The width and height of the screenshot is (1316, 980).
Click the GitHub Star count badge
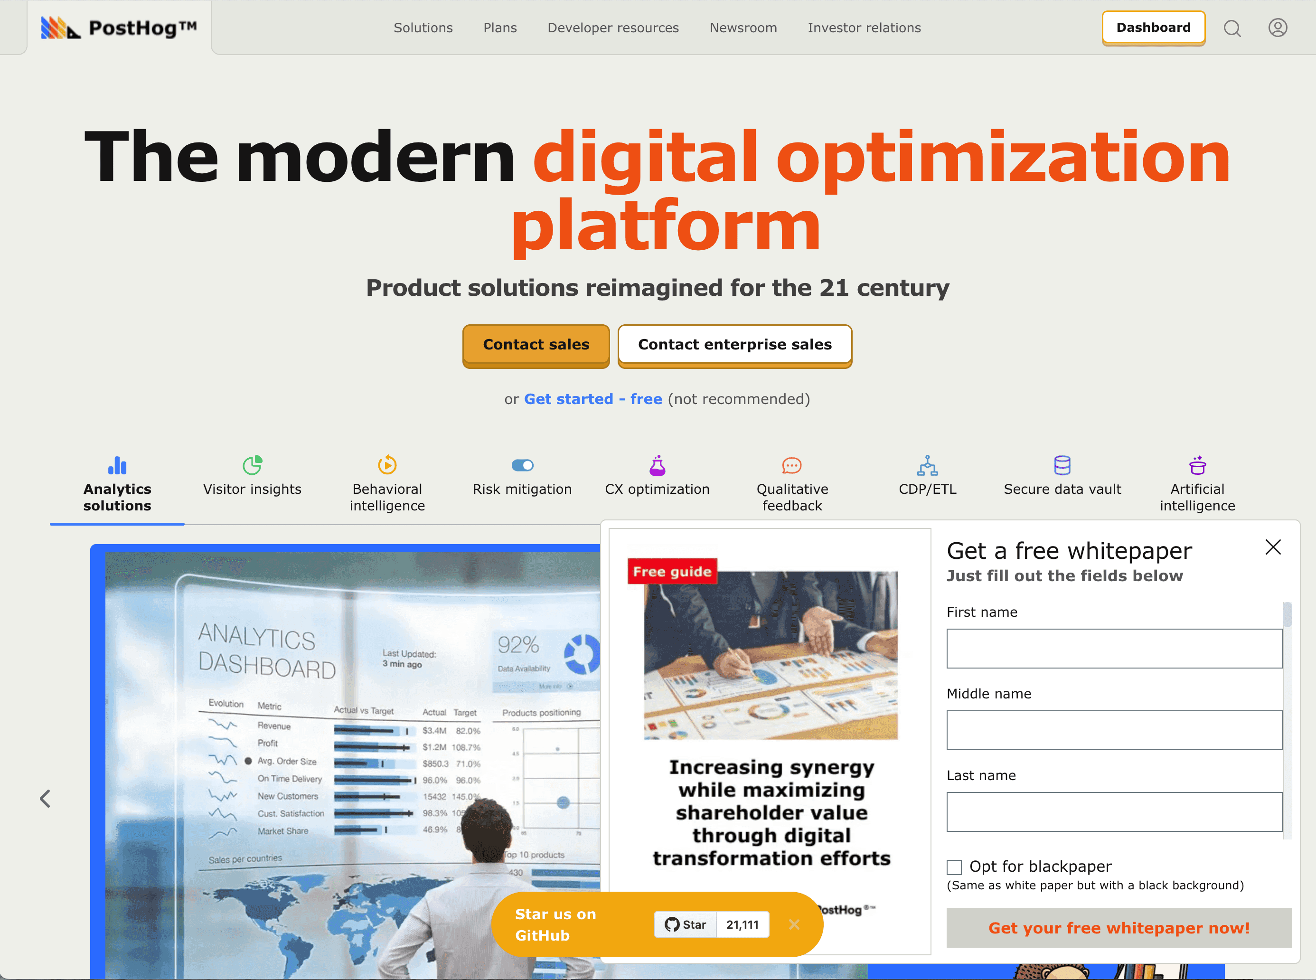coord(742,924)
